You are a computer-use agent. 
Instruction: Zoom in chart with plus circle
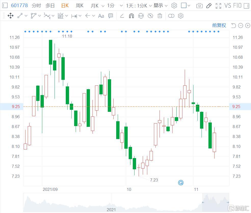click(x=248, y=26)
